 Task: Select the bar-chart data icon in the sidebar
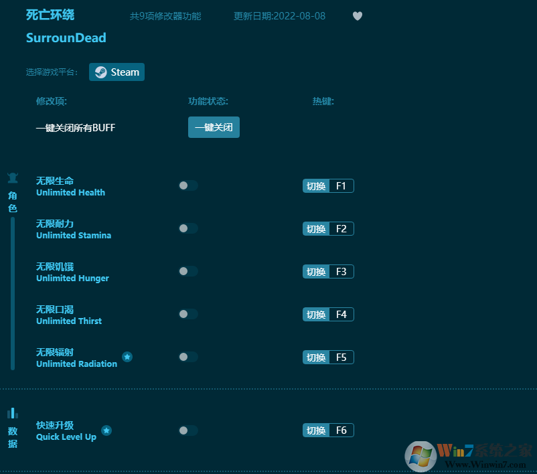(12, 413)
